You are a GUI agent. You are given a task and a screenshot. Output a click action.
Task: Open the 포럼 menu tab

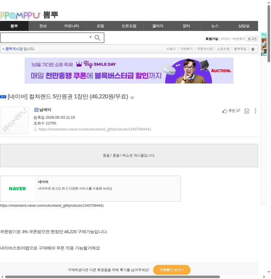tap(100, 26)
